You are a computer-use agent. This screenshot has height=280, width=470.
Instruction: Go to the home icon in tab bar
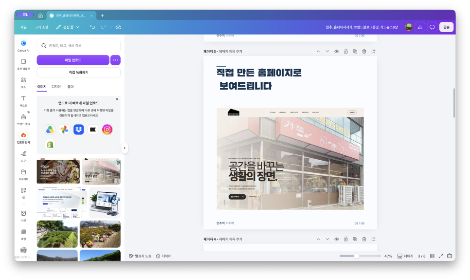pos(40,16)
